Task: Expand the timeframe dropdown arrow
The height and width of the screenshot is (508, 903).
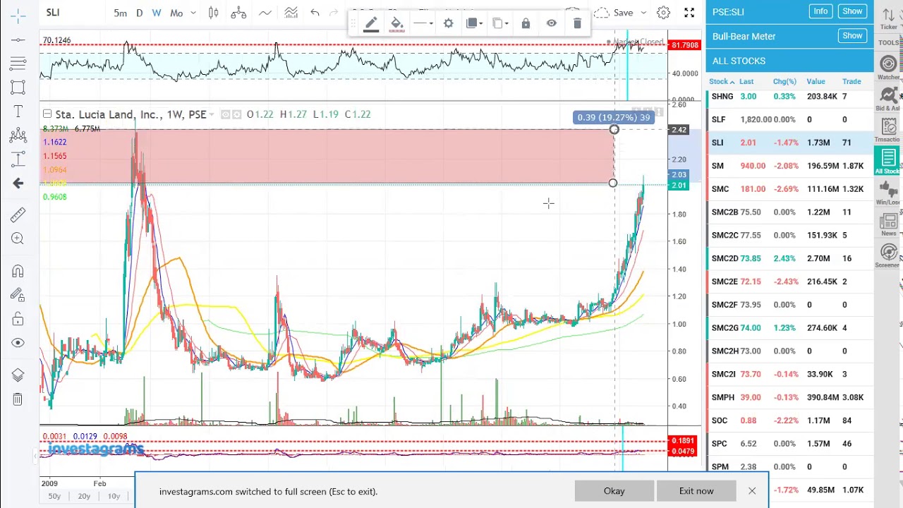Action: coord(193,13)
